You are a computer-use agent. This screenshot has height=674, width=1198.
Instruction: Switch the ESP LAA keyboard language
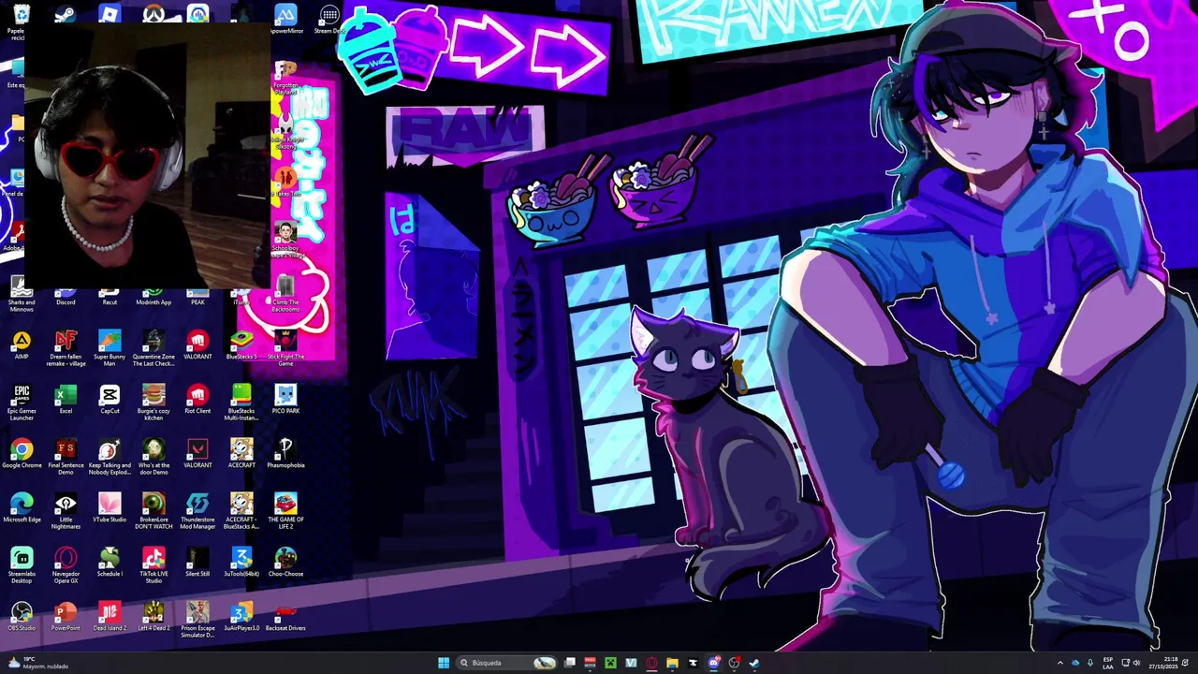[x=1108, y=663]
